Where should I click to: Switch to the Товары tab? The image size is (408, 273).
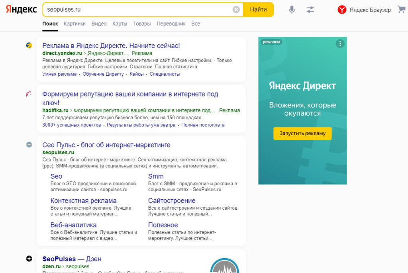(x=142, y=24)
